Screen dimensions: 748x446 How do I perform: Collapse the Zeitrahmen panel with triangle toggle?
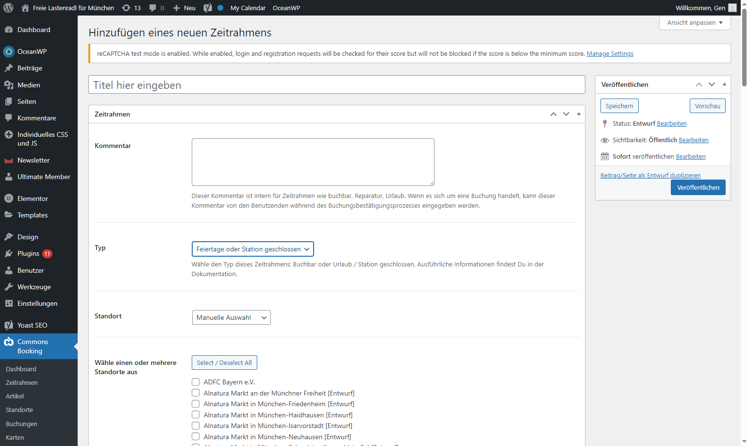(x=579, y=114)
